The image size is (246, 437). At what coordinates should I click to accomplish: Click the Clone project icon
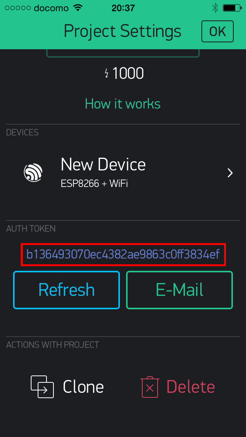pos(42,387)
